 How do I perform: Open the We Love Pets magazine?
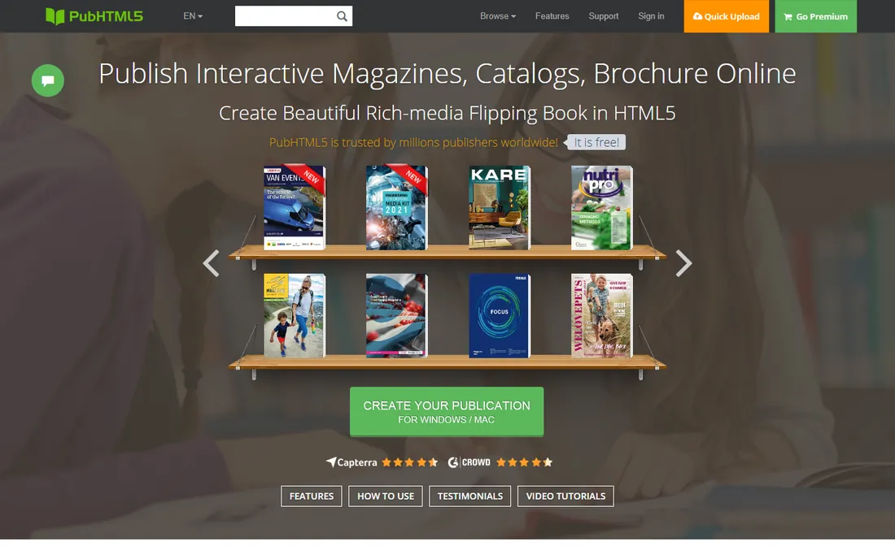point(602,316)
